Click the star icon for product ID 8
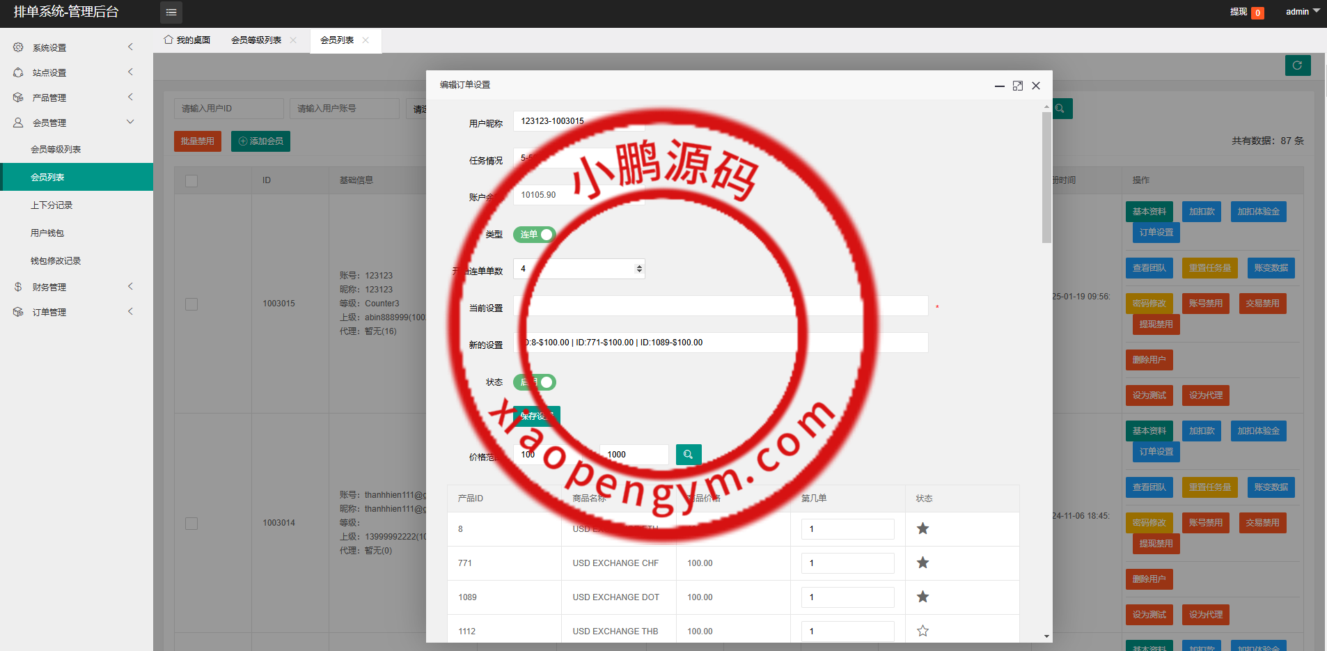Screen dimensions: 1327x651 922,529
